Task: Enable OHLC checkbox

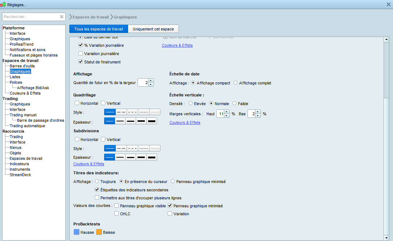Action: pyautogui.click(x=116, y=213)
